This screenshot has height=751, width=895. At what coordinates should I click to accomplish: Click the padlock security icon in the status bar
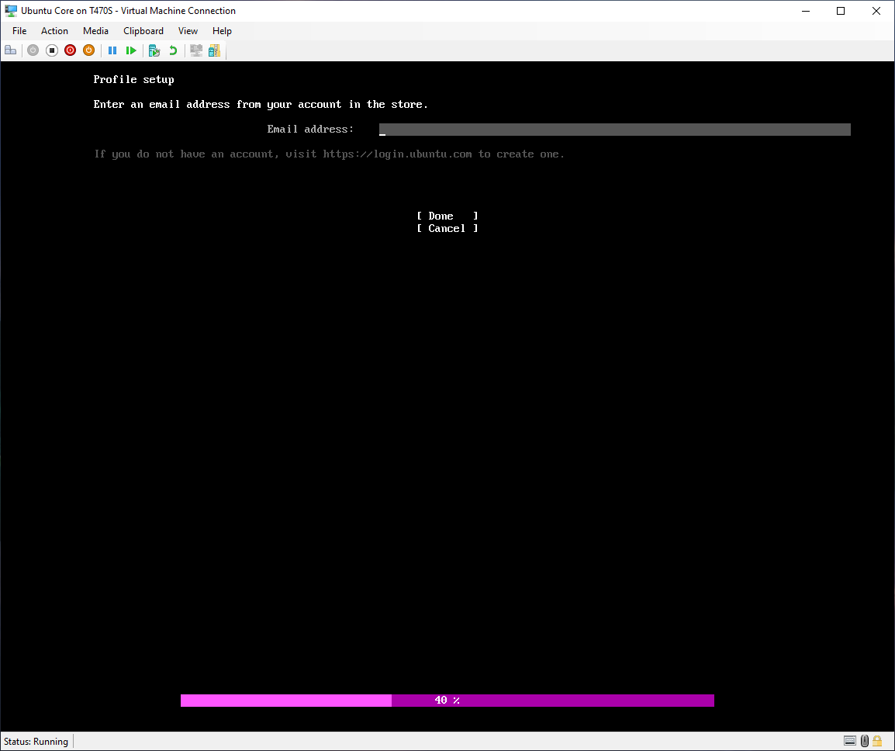point(877,741)
